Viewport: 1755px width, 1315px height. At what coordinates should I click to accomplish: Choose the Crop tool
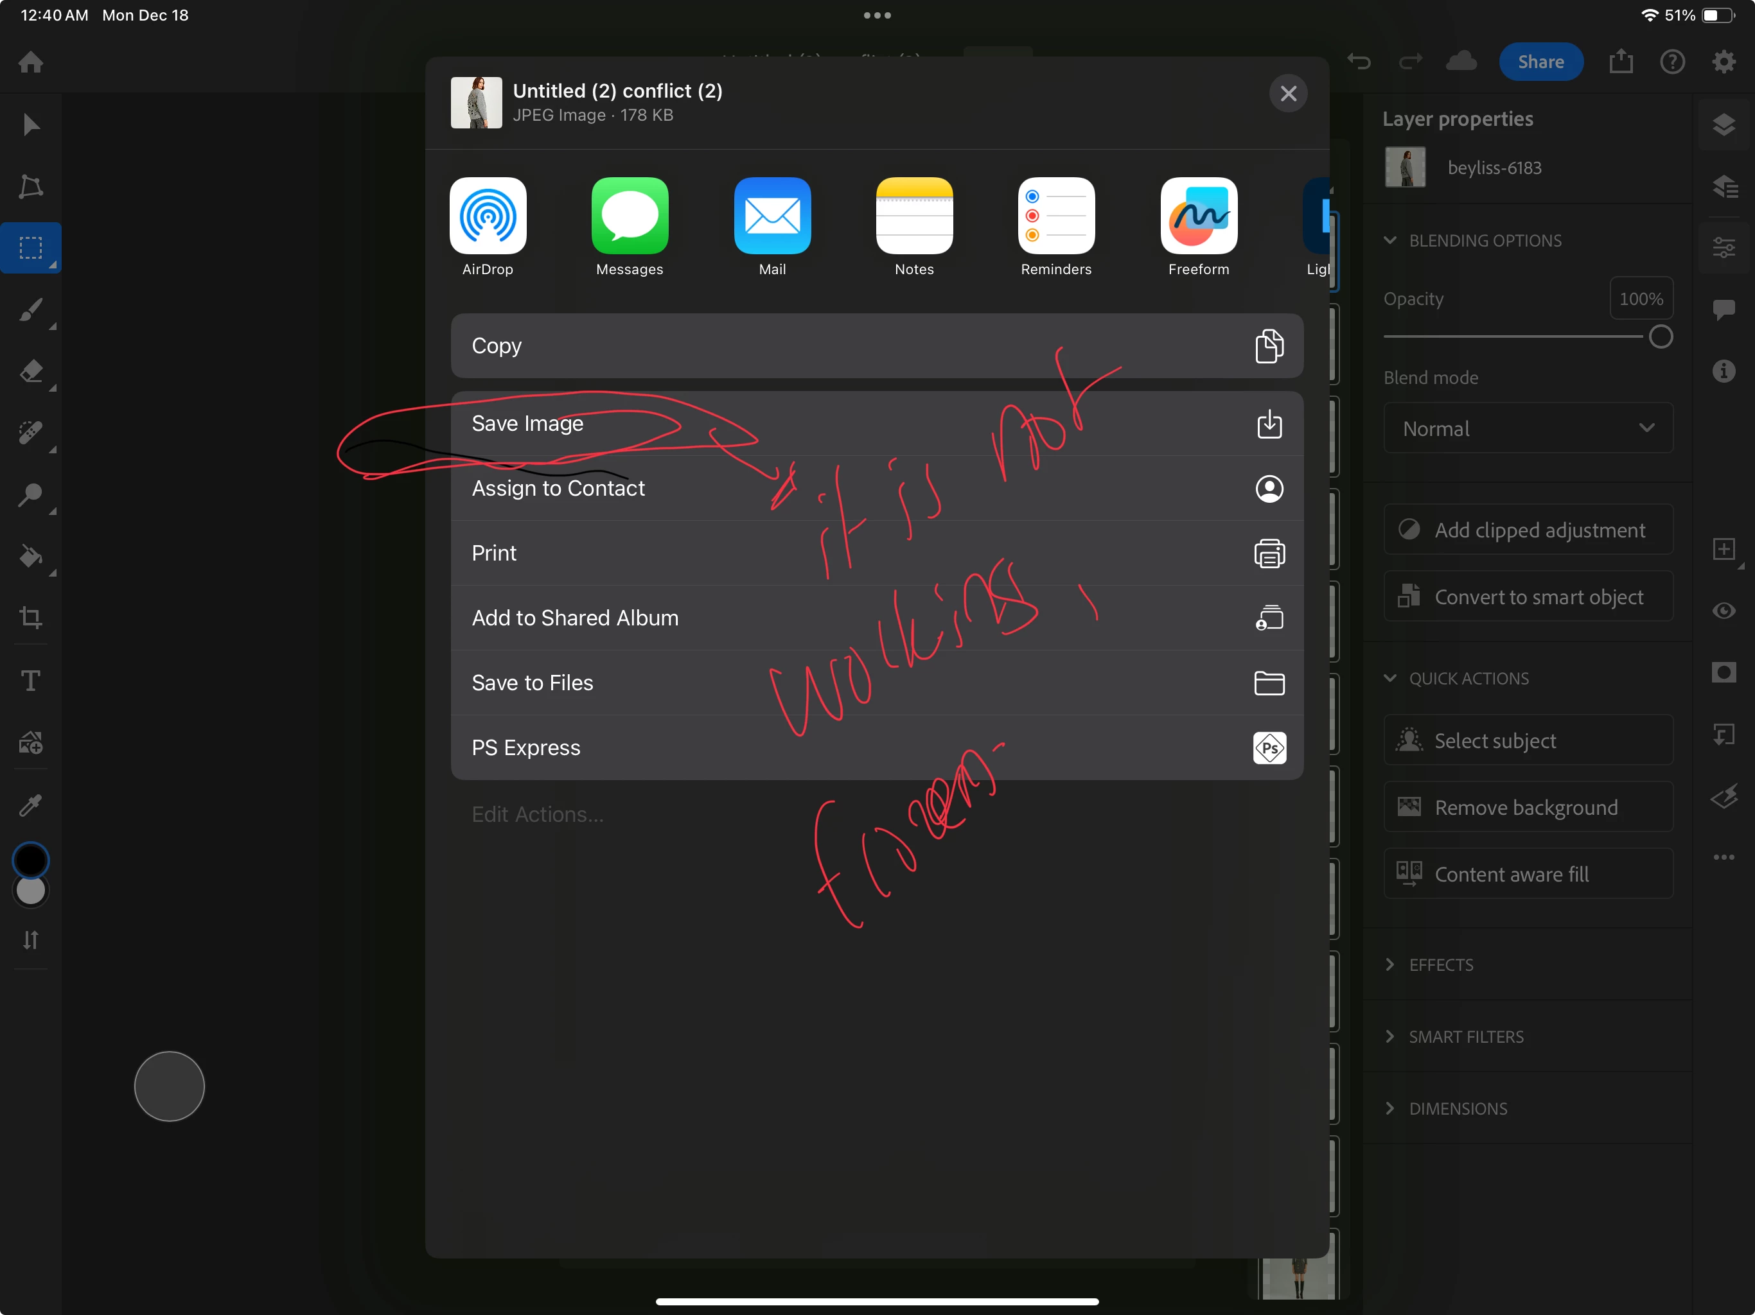(30, 618)
